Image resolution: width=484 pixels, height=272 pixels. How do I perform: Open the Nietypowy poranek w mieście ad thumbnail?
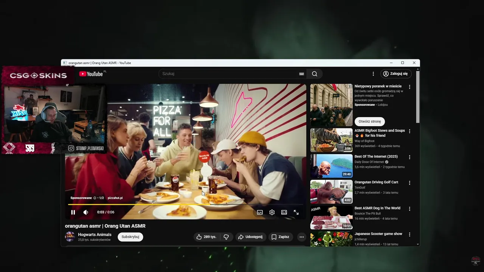pyautogui.click(x=331, y=105)
